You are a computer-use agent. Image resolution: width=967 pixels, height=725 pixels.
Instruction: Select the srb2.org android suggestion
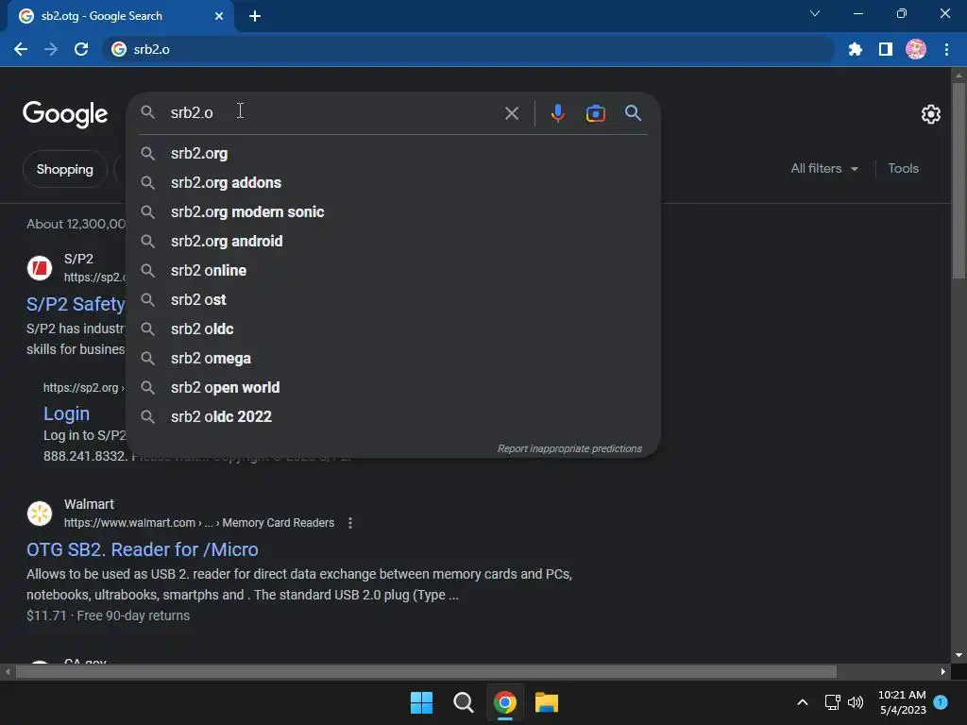pos(394,241)
